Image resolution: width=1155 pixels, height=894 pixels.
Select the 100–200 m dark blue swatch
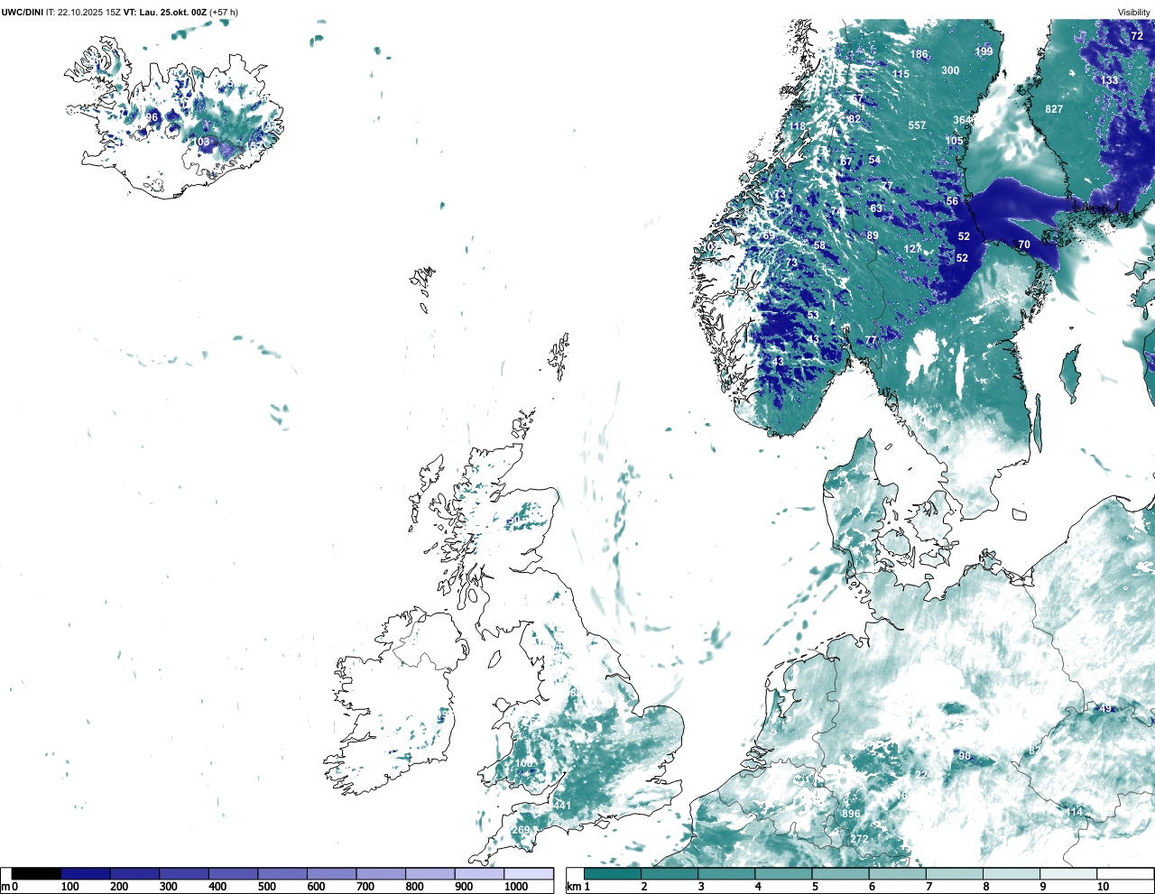pyautogui.click(x=86, y=873)
